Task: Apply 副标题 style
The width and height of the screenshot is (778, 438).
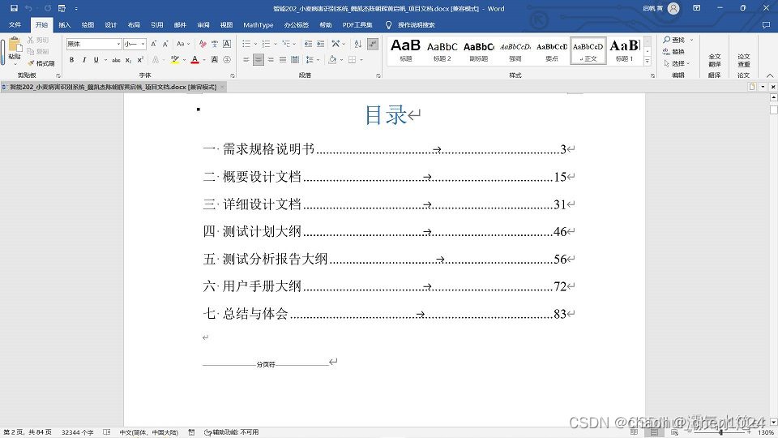Action: (479, 51)
